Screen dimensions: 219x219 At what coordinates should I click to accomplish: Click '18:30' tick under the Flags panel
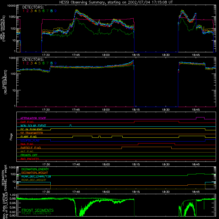click(166, 165)
